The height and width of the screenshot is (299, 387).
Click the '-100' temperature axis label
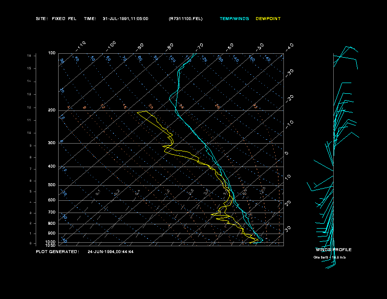click(111, 46)
